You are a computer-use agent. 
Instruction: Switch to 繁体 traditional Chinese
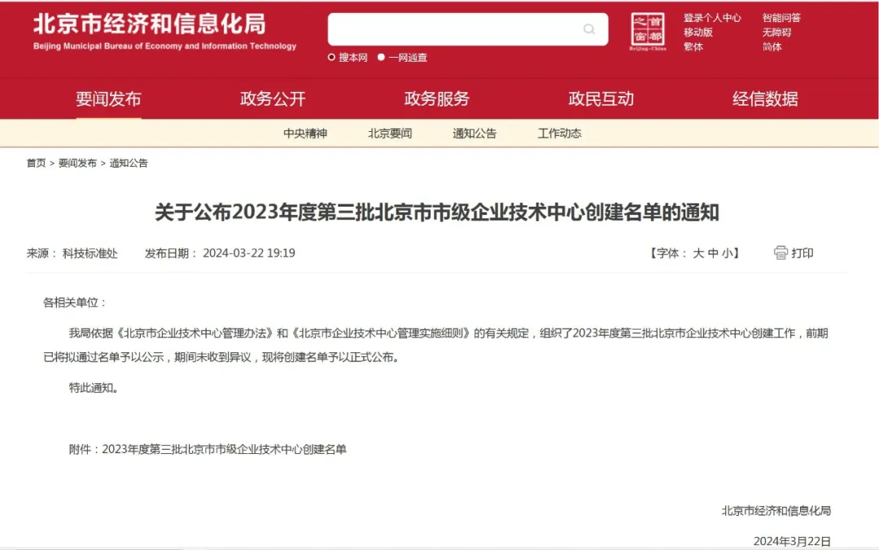[x=693, y=47]
